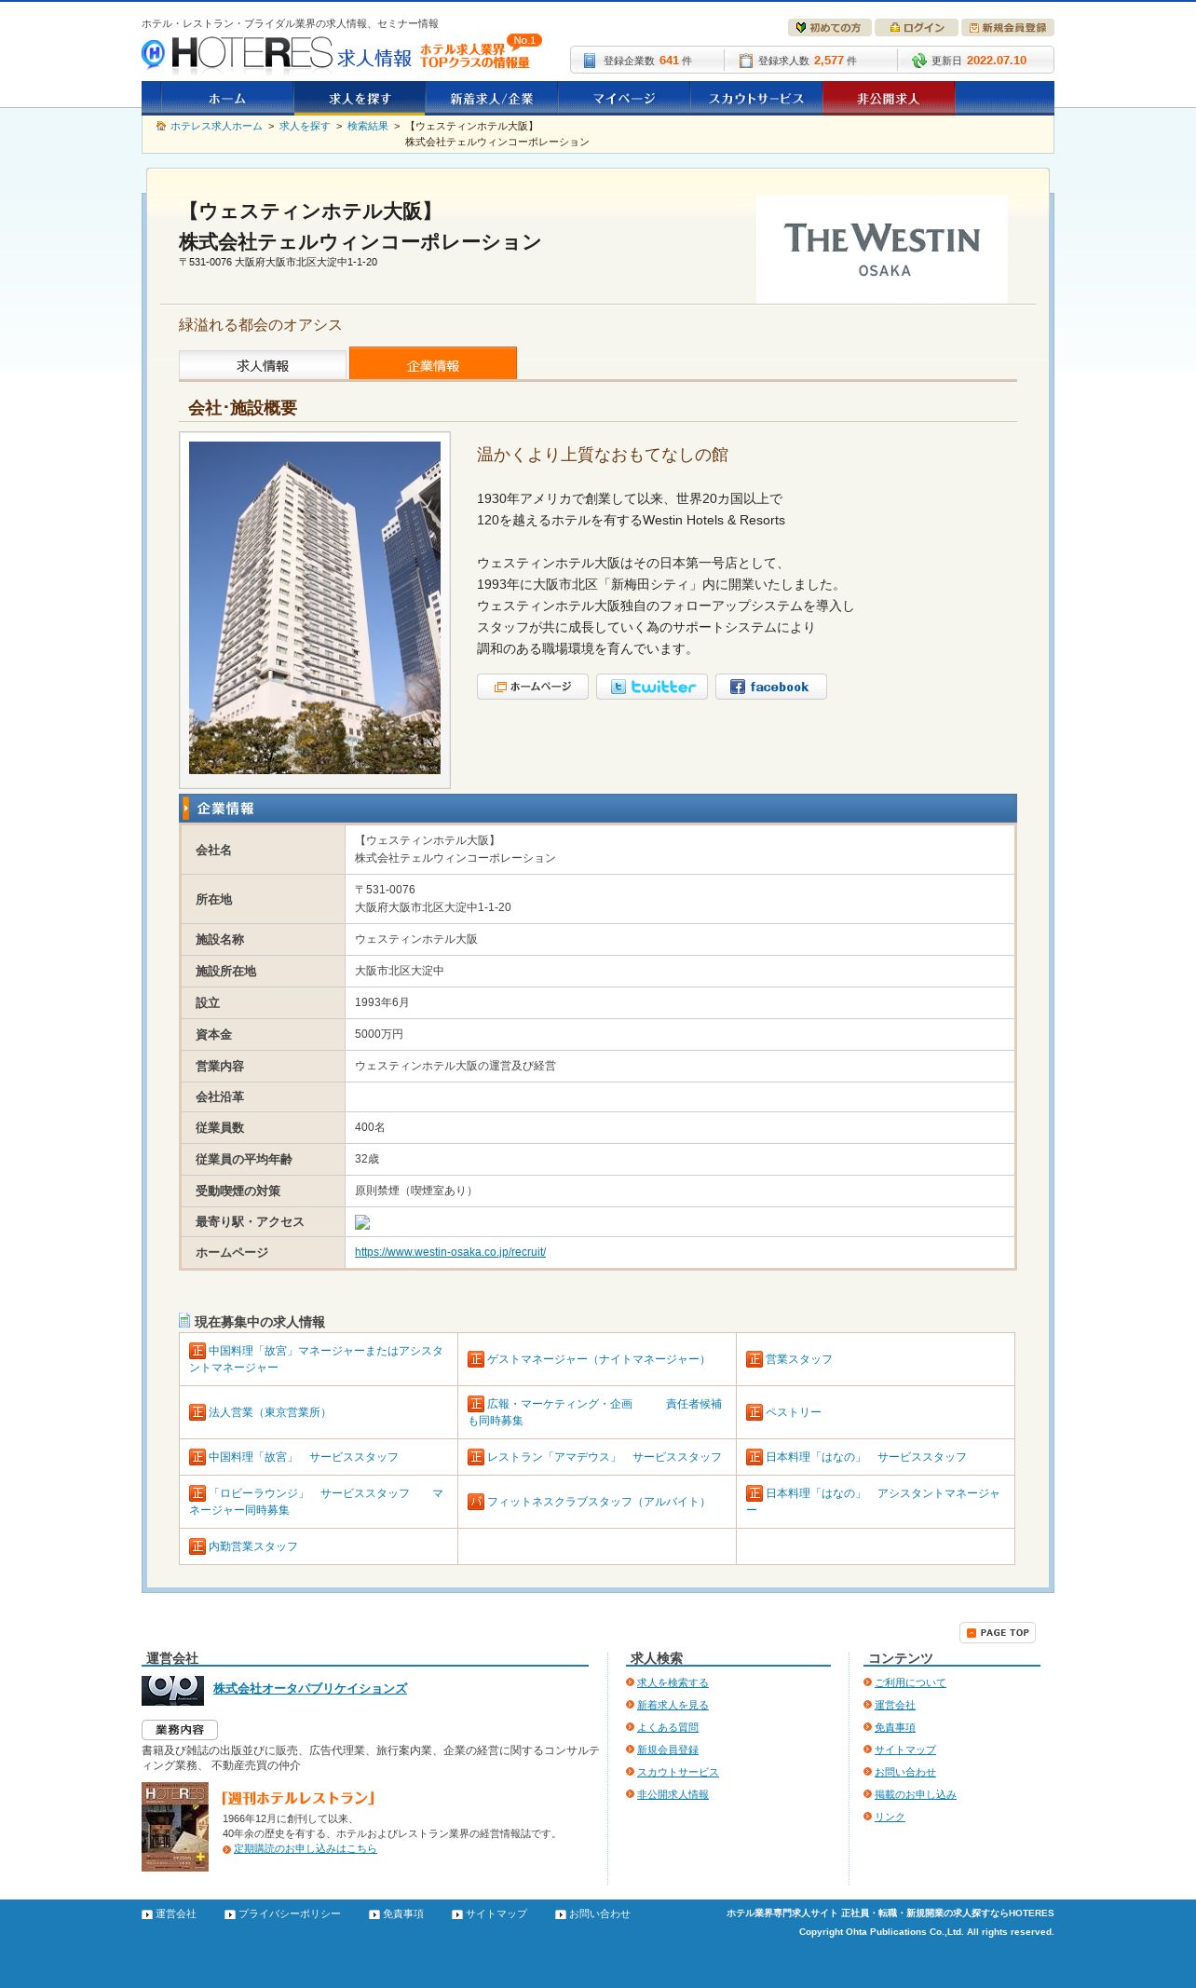Screen dimensions: 1196x1988
Task: Open 法人営業(東京営業所) job listing
Action: click(x=270, y=1412)
